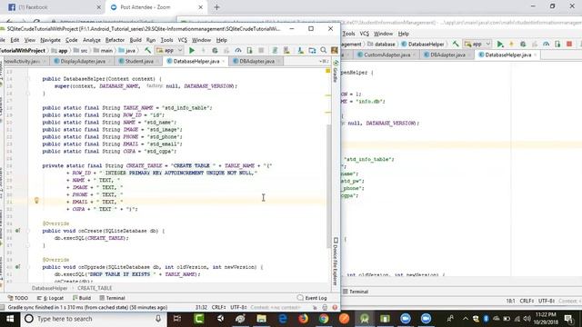The image size is (582, 327).
Task: Click the yellow inspection warning indicator square
Action: 327,71
